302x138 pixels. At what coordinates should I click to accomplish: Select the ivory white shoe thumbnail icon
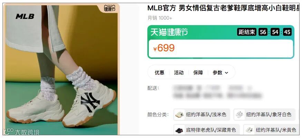(x=240, y=115)
